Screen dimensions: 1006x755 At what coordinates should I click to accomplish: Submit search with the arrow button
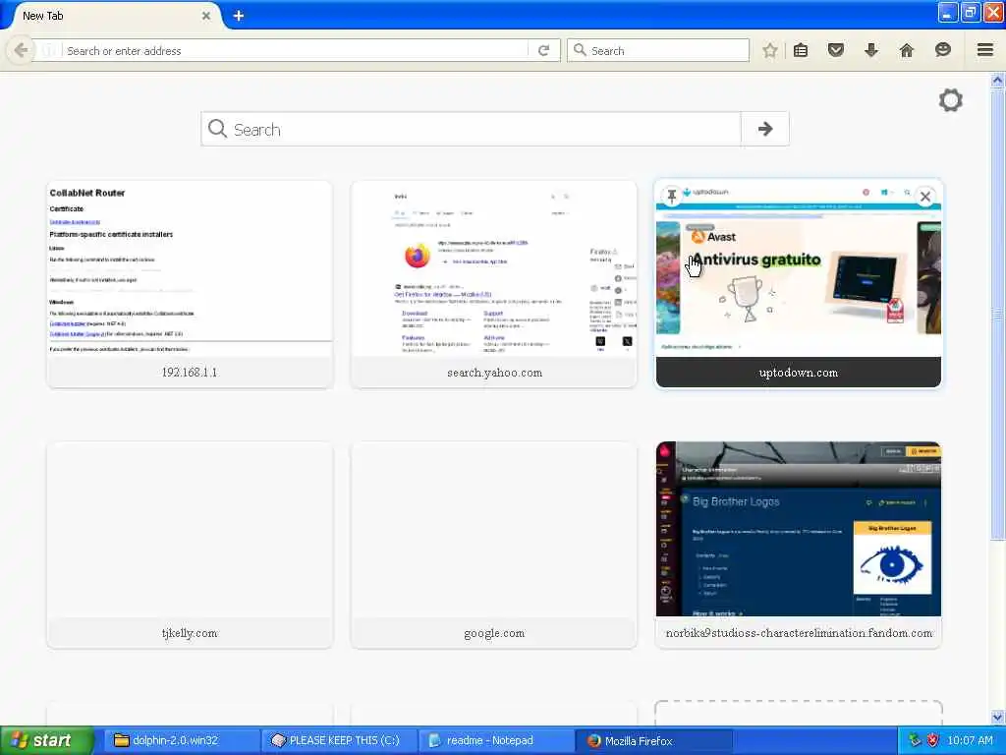[x=764, y=129]
